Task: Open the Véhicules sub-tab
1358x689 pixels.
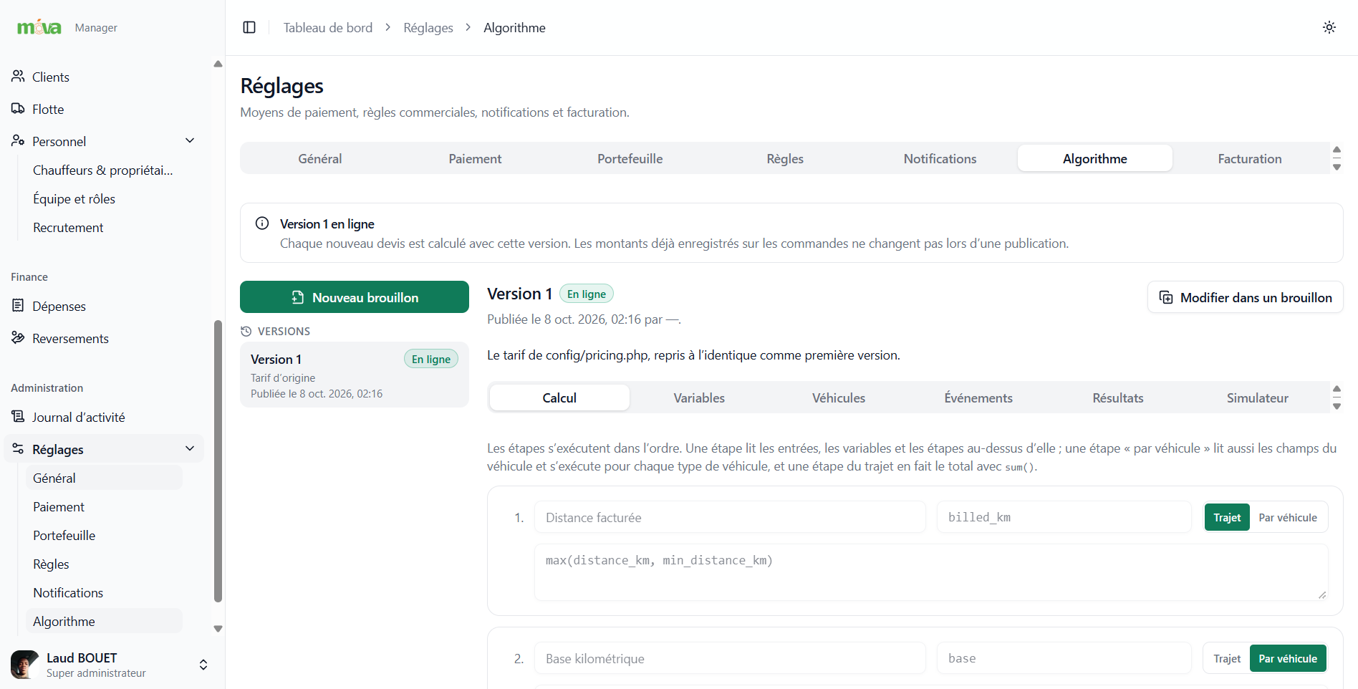Action: [x=839, y=397]
